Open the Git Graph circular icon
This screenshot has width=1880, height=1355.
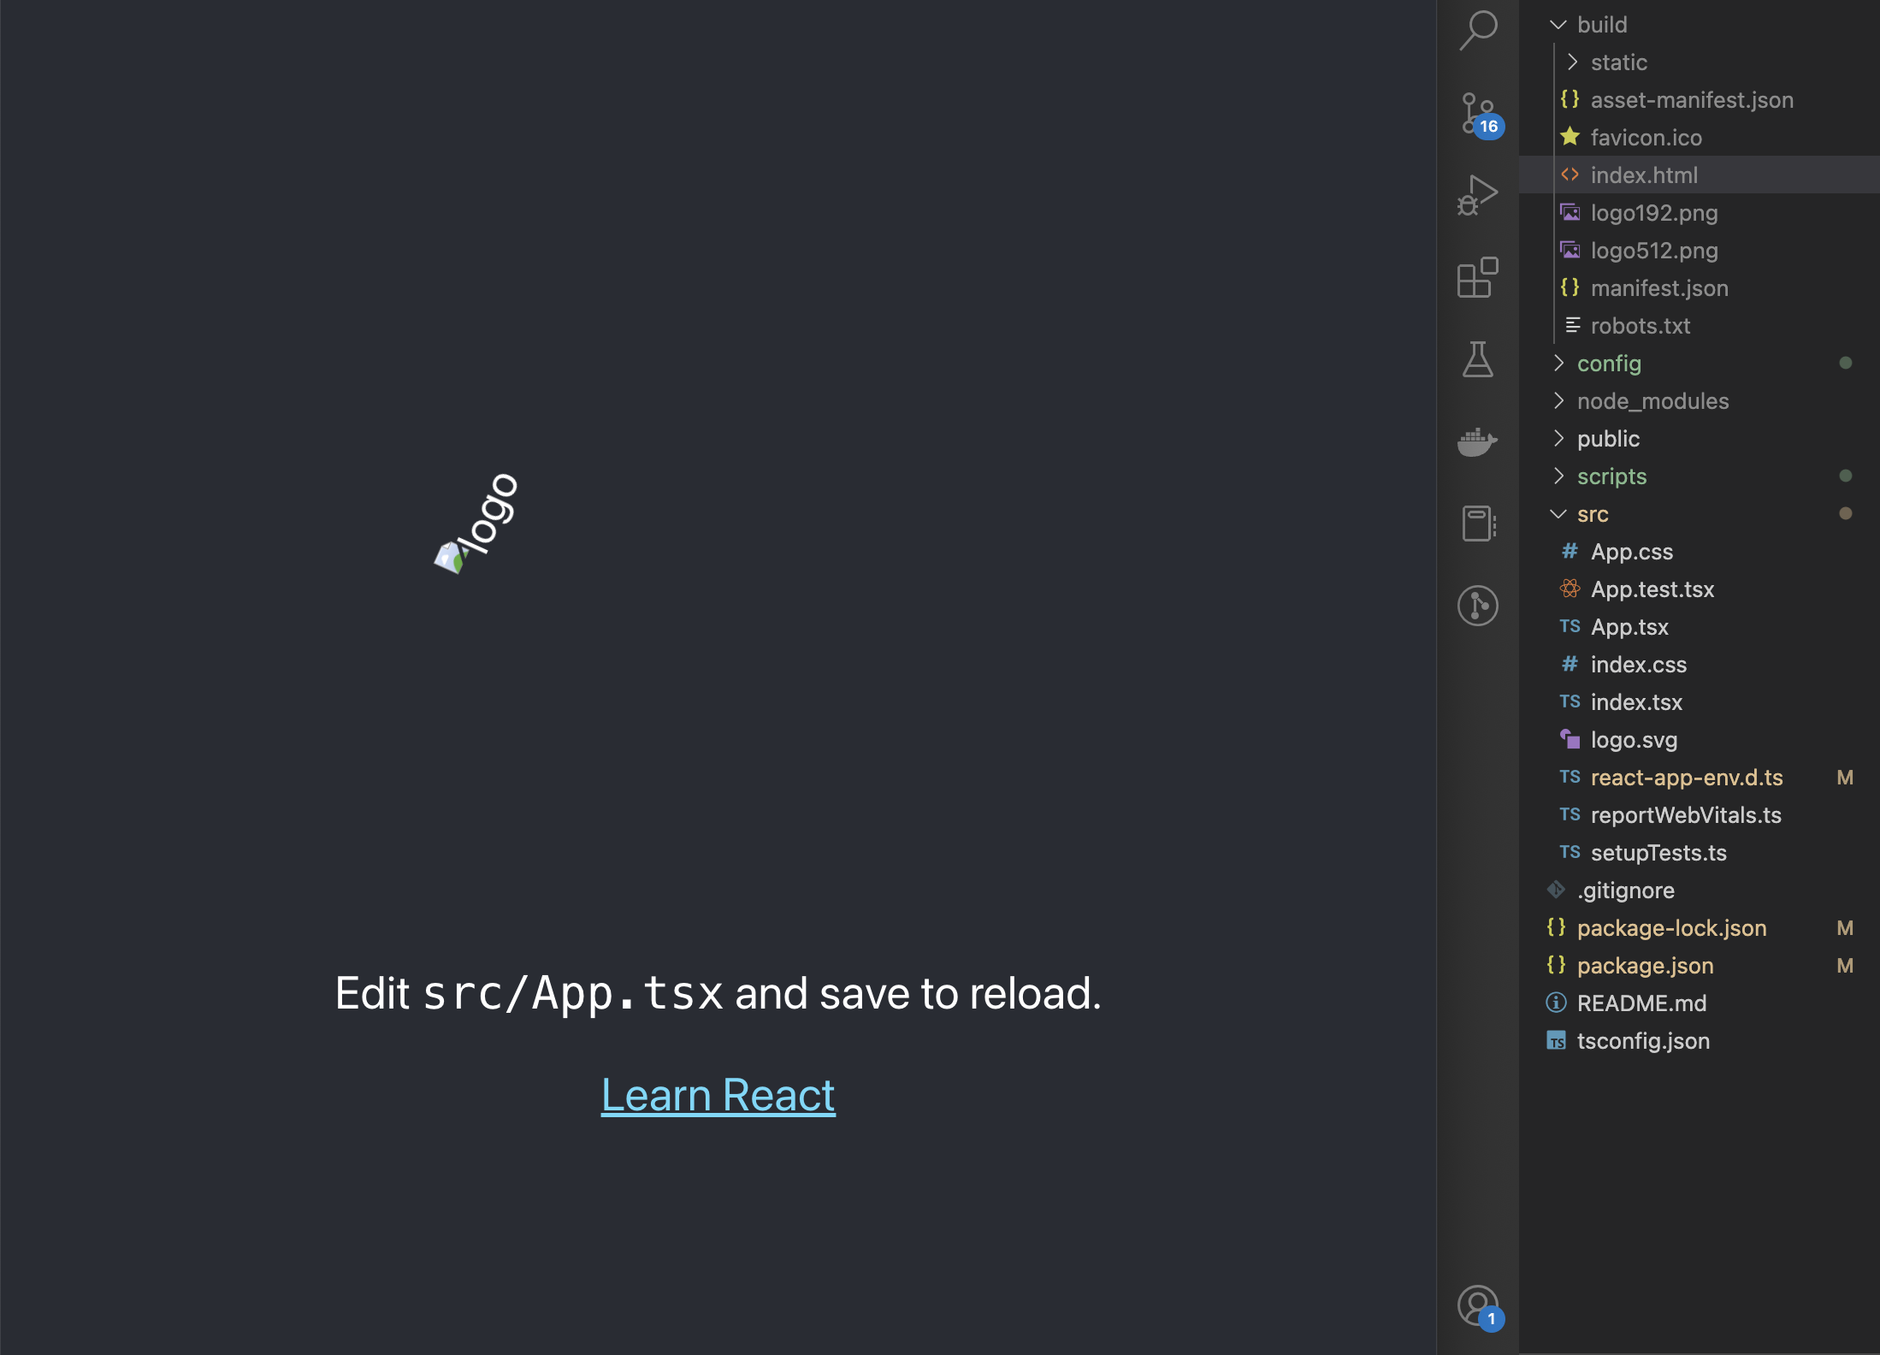(x=1477, y=606)
